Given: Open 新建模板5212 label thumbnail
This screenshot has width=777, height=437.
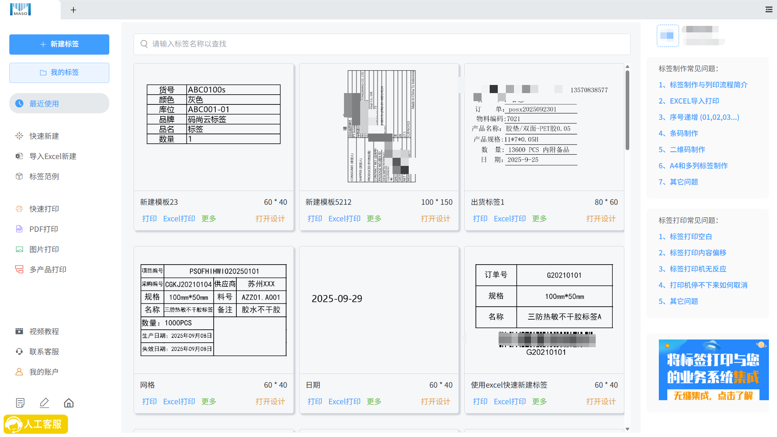Looking at the screenshot, I should [x=379, y=127].
